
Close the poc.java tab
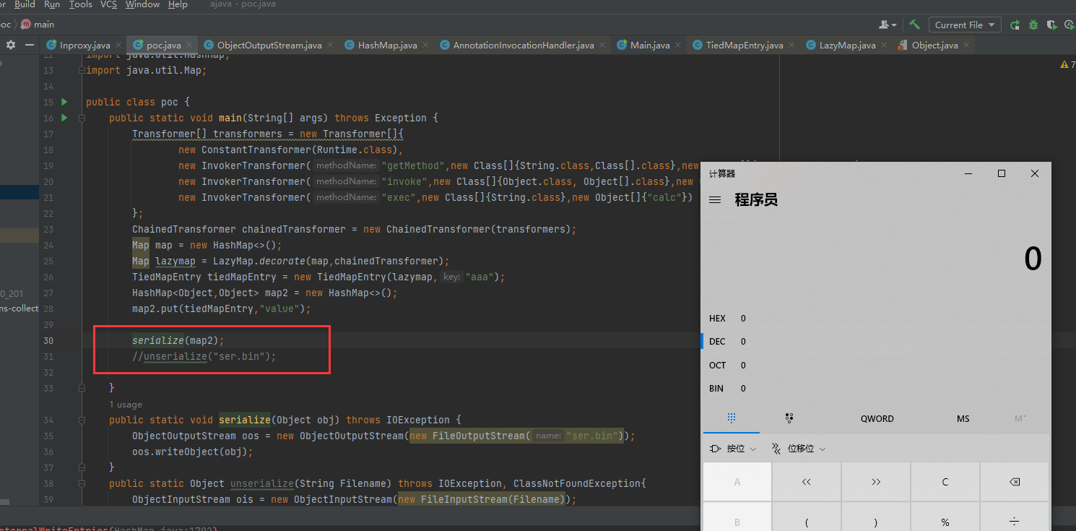(x=190, y=45)
